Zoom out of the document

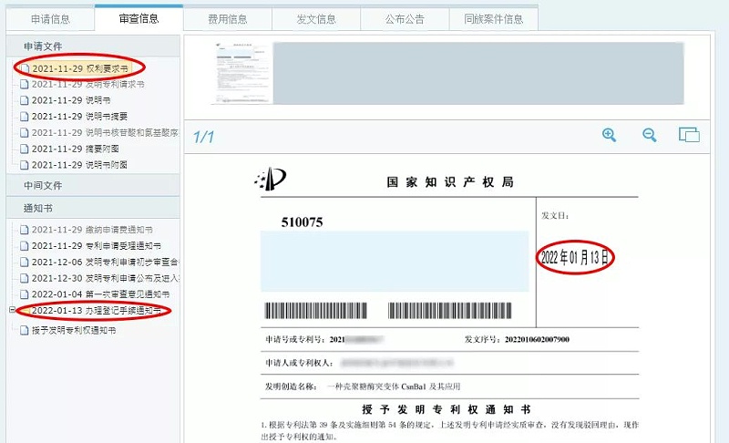point(649,135)
